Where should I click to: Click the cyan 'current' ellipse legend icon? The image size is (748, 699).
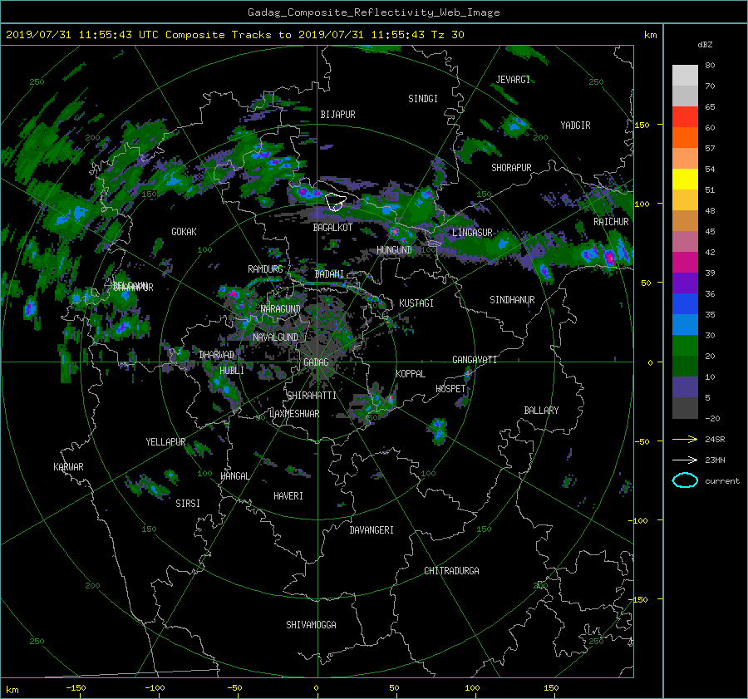tap(685, 480)
